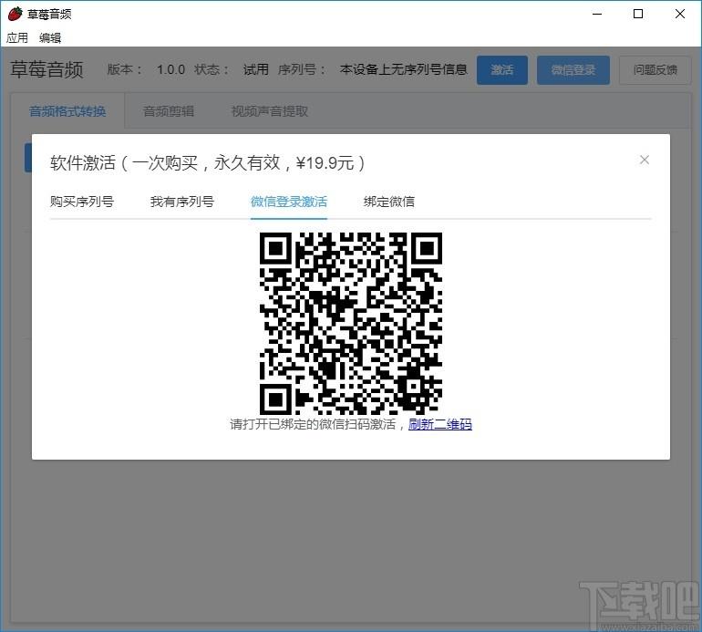This screenshot has height=632, width=702.
Task: Minimize the 草莓音频 window
Action: (x=597, y=14)
